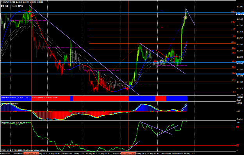This screenshot has width=244, height=155.
Task: Click the 50.0 Fibonacci level label
Action: click(234, 67)
